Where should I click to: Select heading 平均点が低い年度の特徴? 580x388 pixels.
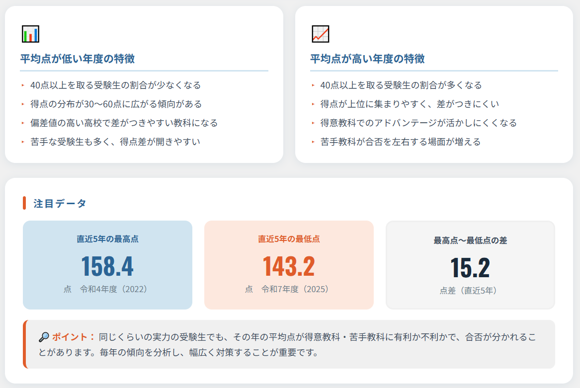[78, 59]
